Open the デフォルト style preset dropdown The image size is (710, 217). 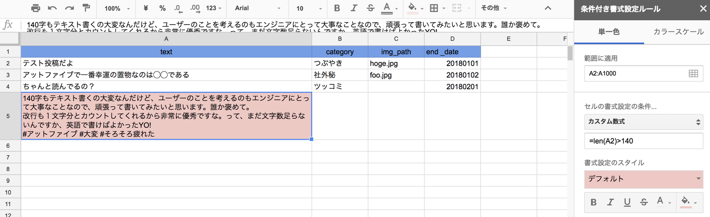[643, 179]
